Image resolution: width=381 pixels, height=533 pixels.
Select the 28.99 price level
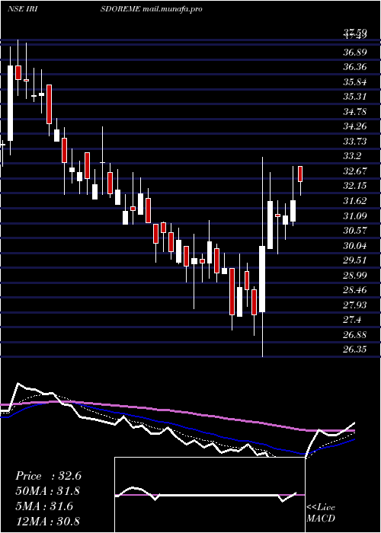[x=355, y=276]
